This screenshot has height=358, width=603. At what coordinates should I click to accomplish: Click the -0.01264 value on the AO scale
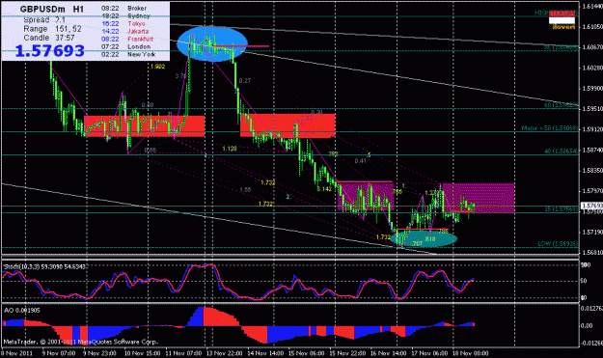pyautogui.click(x=591, y=343)
